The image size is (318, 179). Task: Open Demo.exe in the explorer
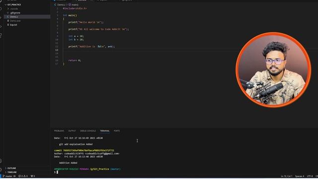pyautogui.click(x=15, y=21)
